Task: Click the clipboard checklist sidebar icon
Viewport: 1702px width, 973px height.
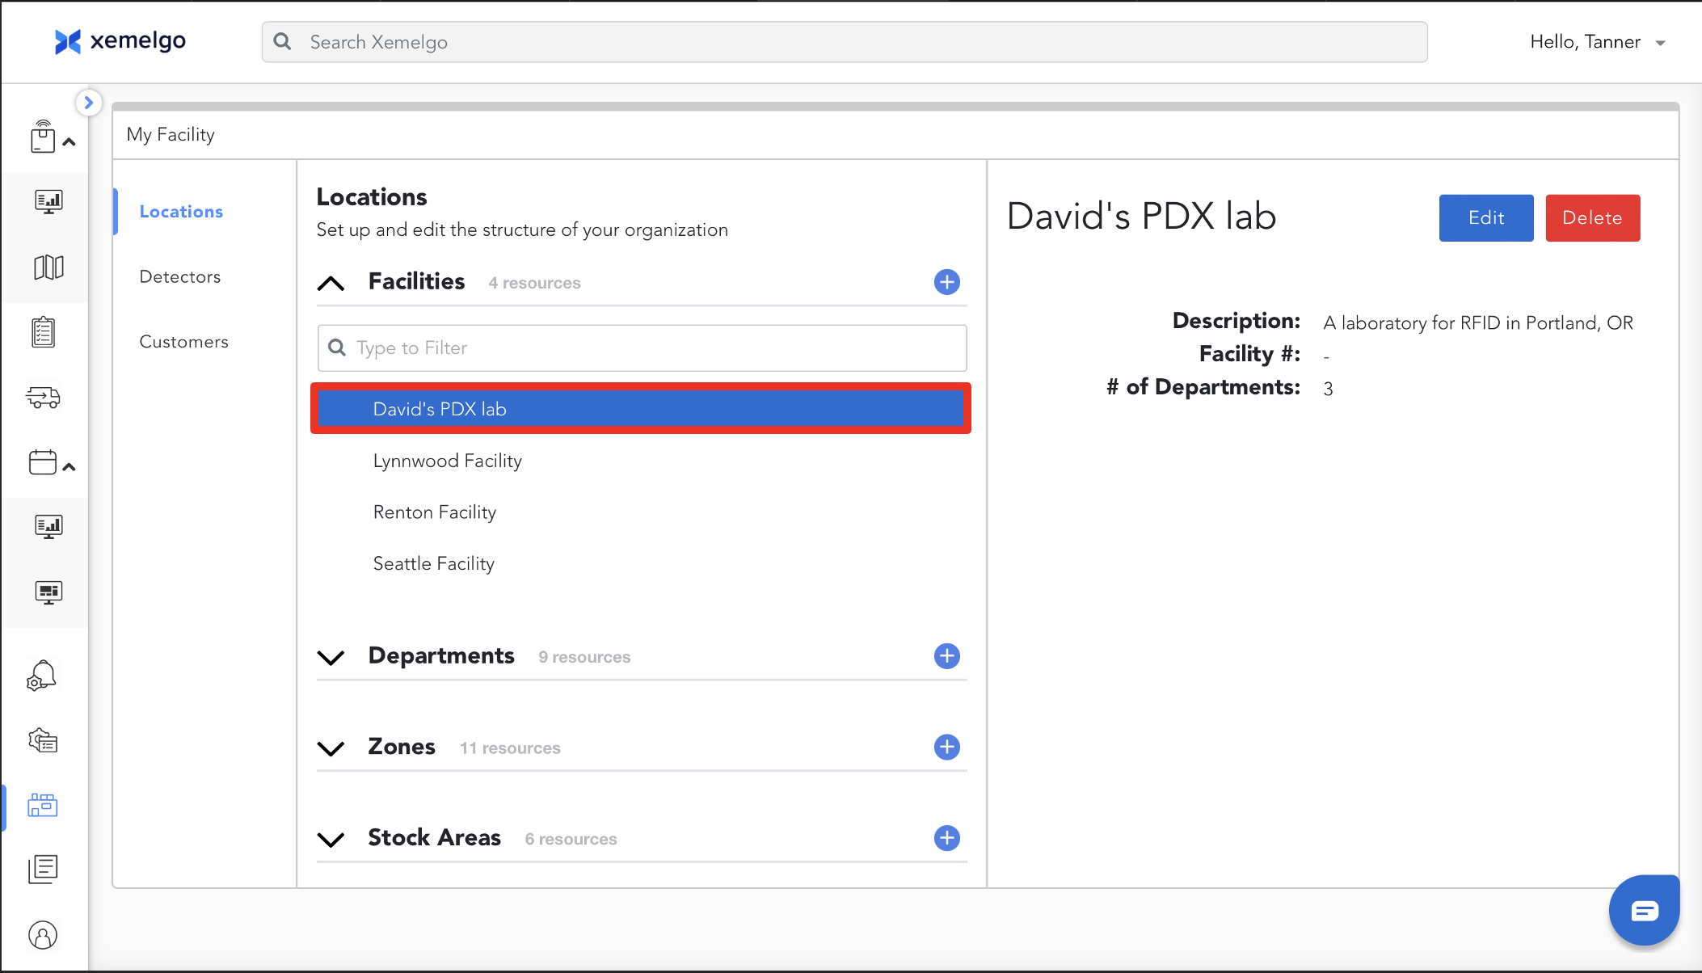Action: click(44, 332)
